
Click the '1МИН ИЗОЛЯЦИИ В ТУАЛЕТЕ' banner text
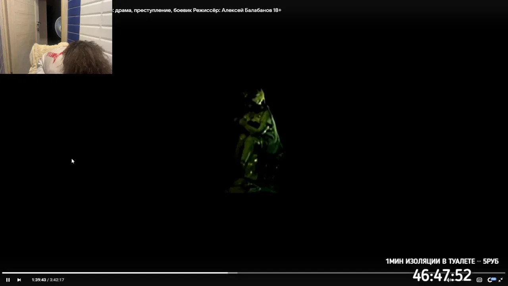[x=430, y=261]
